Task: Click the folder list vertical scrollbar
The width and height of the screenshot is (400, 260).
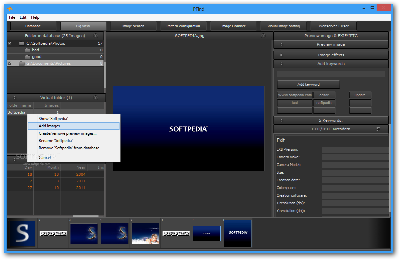Action: (105, 75)
